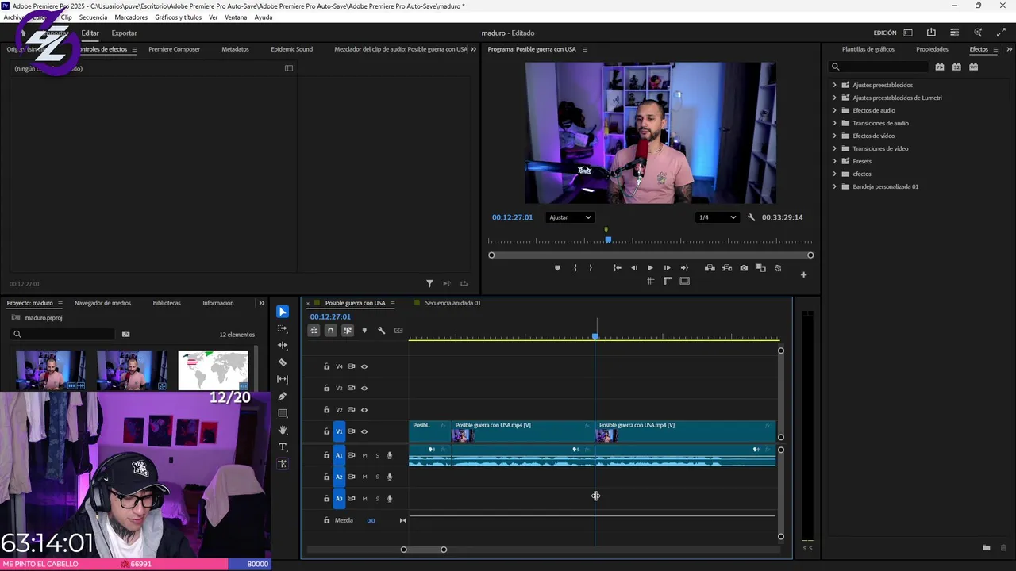Export frame with camera icon

744,268
